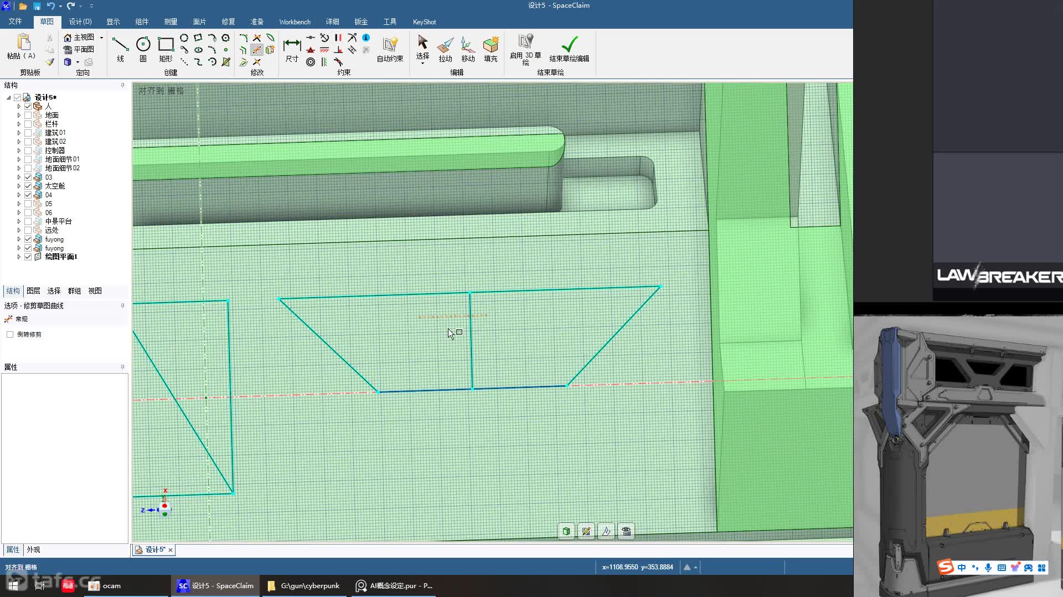Image resolution: width=1063 pixels, height=597 pixels.
Task: Switch to the 设计(D) ribbon tab
Action: point(80,22)
